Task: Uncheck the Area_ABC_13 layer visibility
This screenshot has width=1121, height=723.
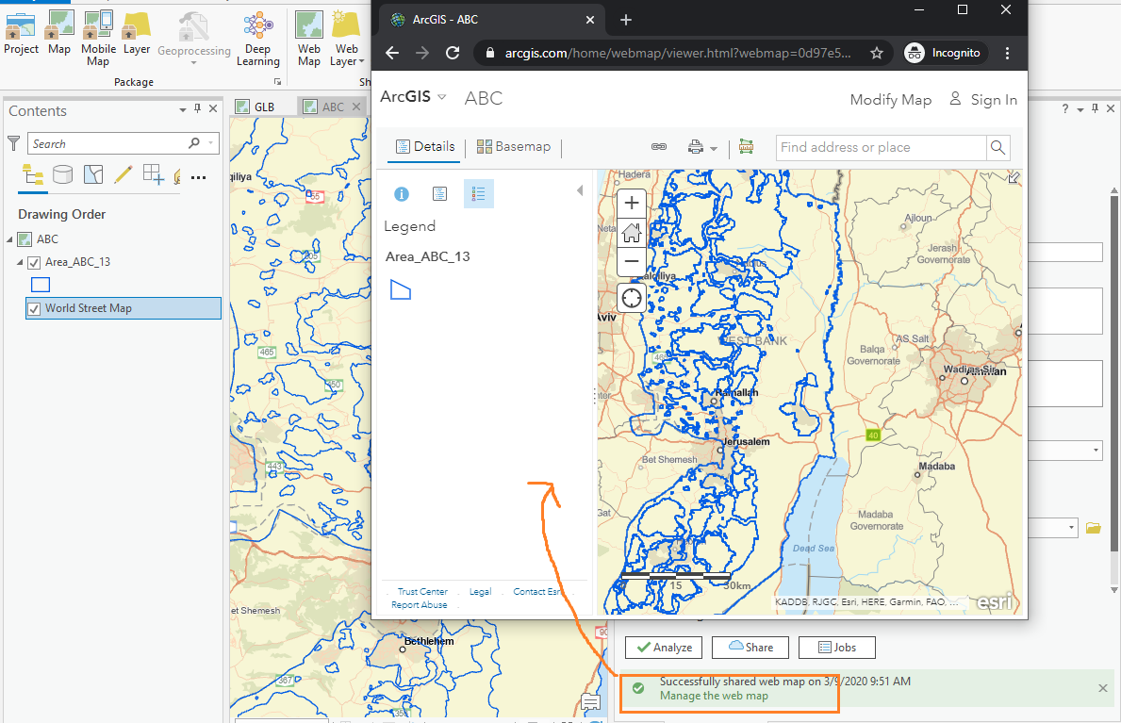Action: click(x=34, y=262)
